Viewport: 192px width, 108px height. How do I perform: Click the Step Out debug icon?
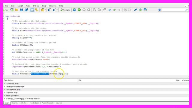pyautogui.click(x=104, y=10)
